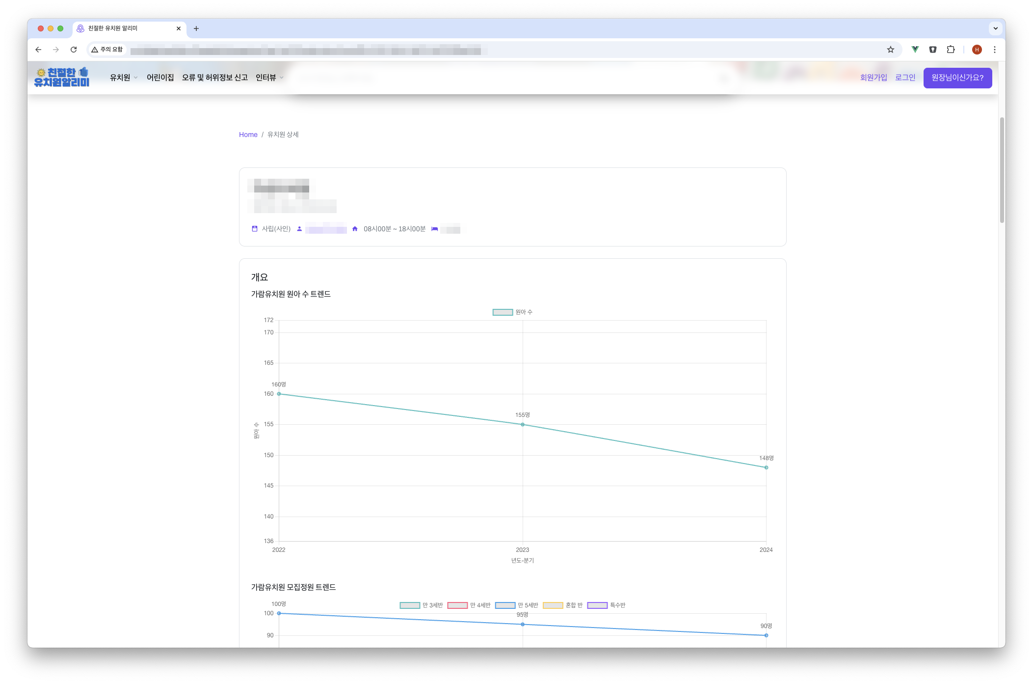Bookmark this page with the star icon
This screenshot has width=1033, height=684.
[891, 50]
